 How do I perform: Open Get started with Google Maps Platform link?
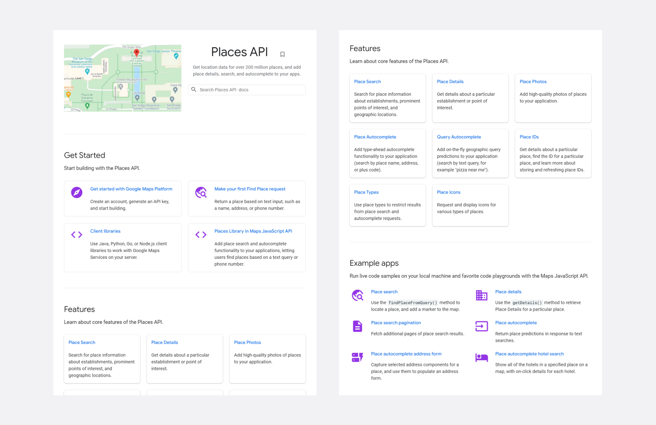(x=131, y=189)
